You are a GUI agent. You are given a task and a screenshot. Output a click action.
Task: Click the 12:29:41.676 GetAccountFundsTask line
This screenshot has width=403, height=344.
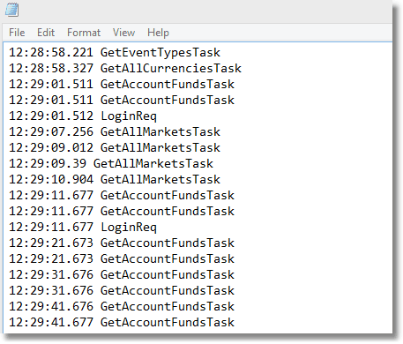[x=122, y=307]
